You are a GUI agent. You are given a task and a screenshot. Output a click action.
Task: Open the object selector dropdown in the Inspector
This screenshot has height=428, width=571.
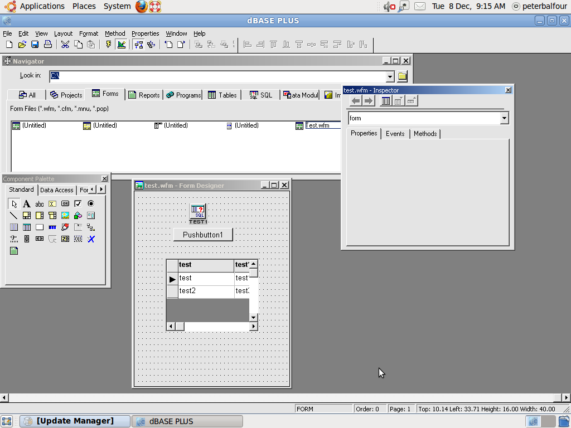click(505, 118)
